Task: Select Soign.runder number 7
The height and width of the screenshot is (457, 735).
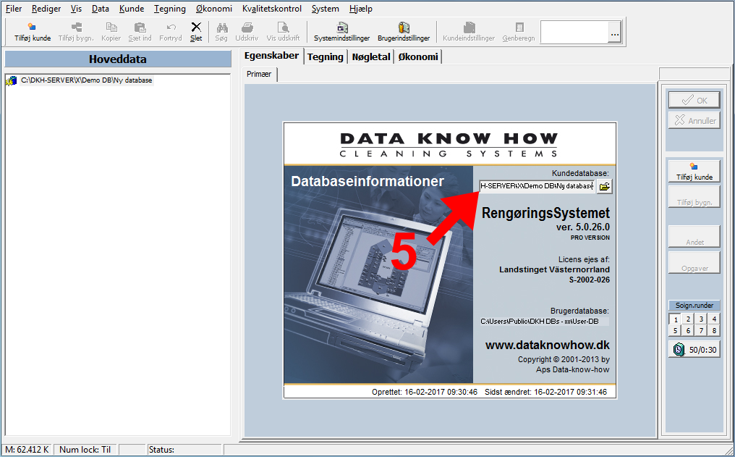Action: click(x=701, y=331)
